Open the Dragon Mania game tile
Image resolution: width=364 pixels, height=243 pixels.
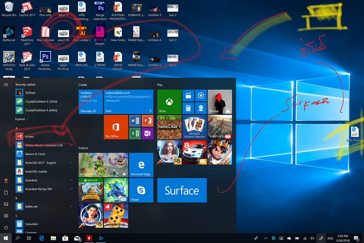[x=116, y=190]
